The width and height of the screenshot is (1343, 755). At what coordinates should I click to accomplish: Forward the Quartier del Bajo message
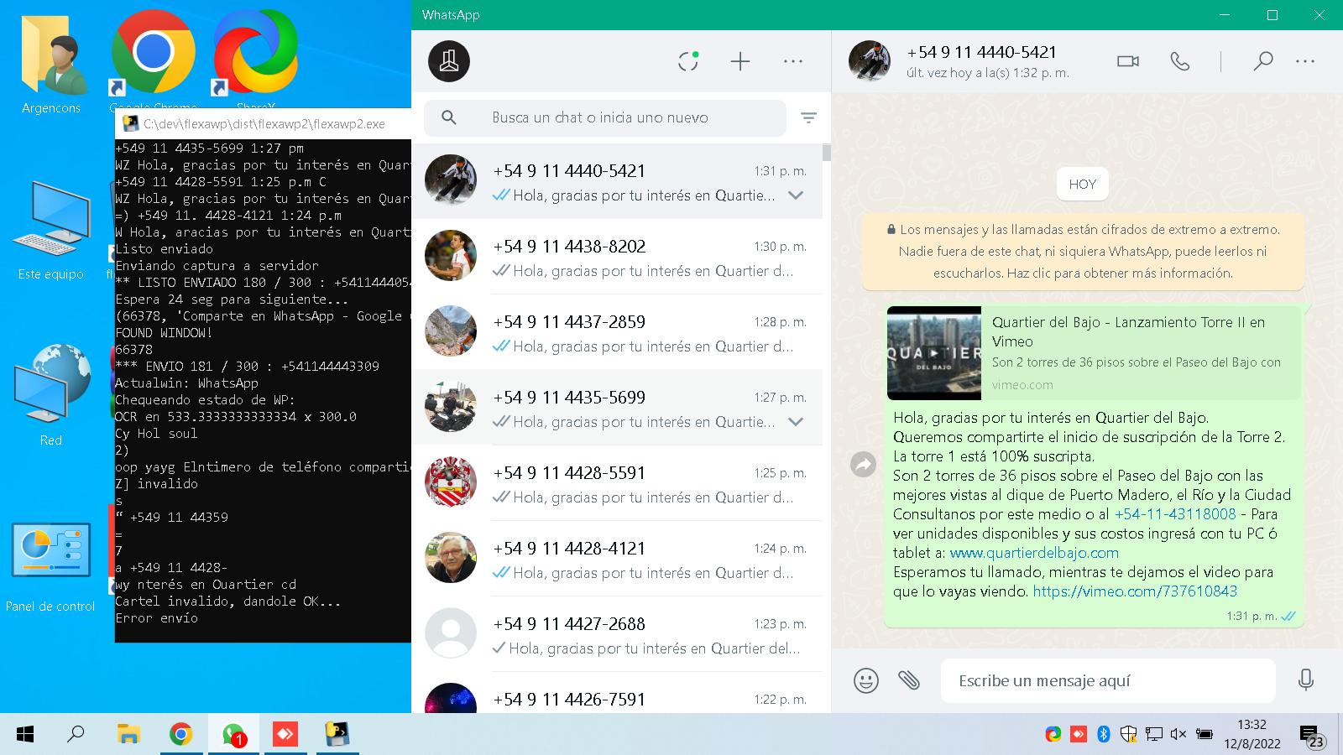point(863,464)
